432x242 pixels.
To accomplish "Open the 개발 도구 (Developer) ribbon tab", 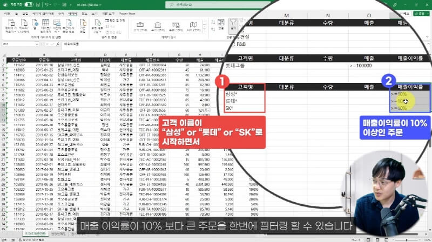I will click(x=109, y=13).
